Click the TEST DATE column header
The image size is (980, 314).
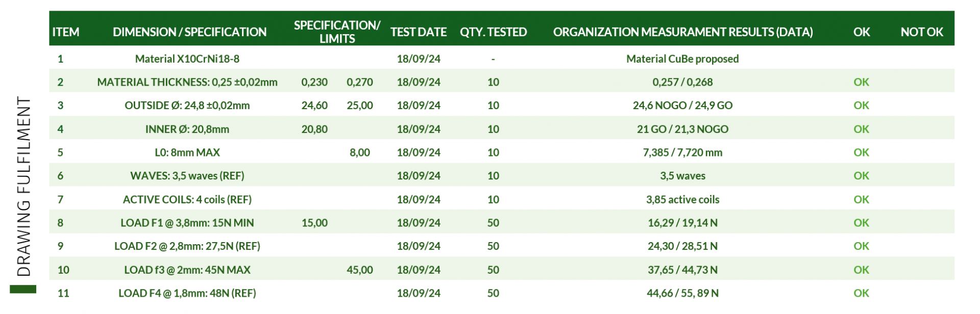[419, 32]
